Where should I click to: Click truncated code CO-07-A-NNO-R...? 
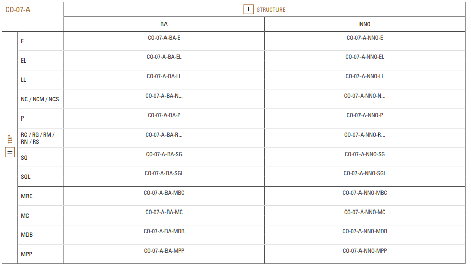click(x=365, y=135)
